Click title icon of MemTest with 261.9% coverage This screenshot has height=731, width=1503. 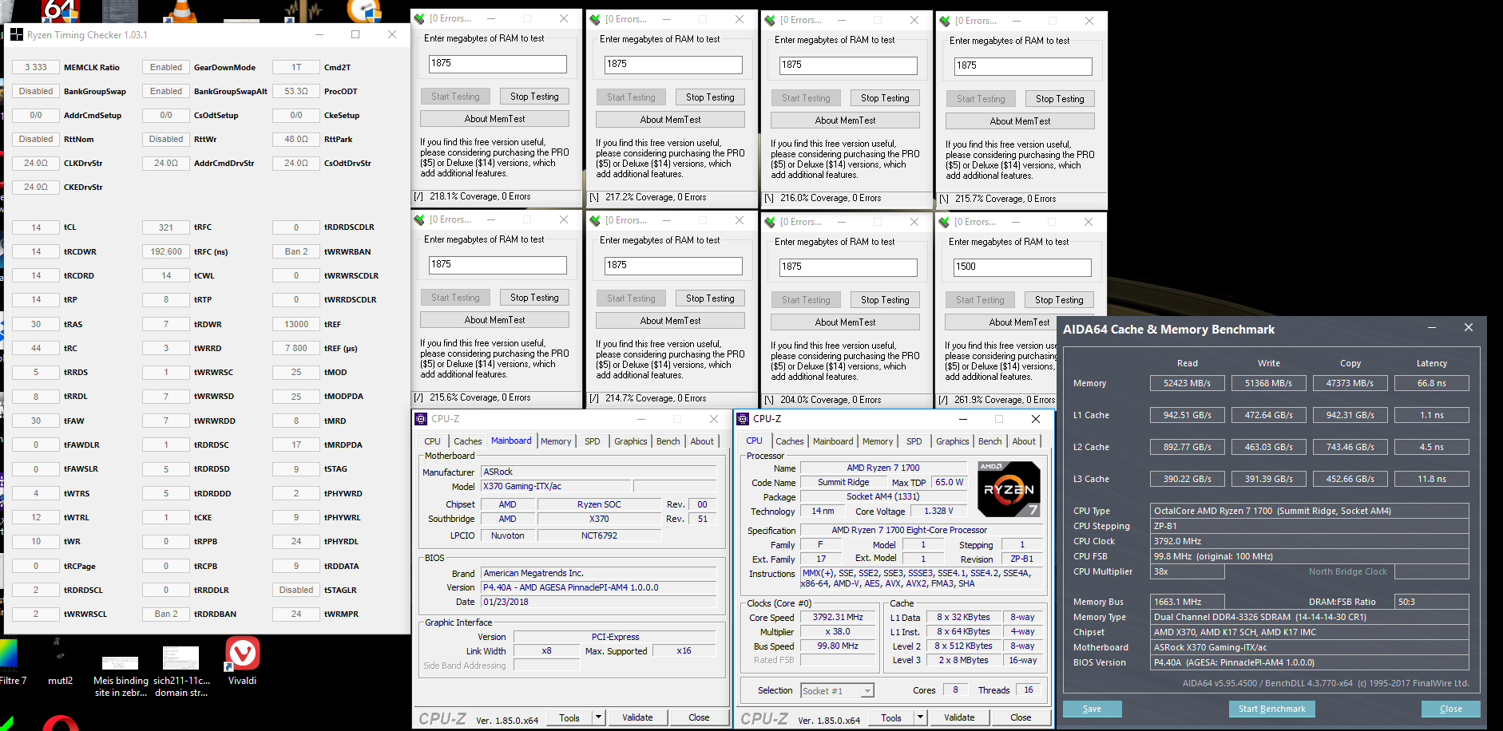pos(945,222)
